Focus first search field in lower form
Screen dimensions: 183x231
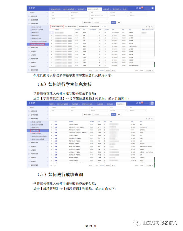(60, 108)
